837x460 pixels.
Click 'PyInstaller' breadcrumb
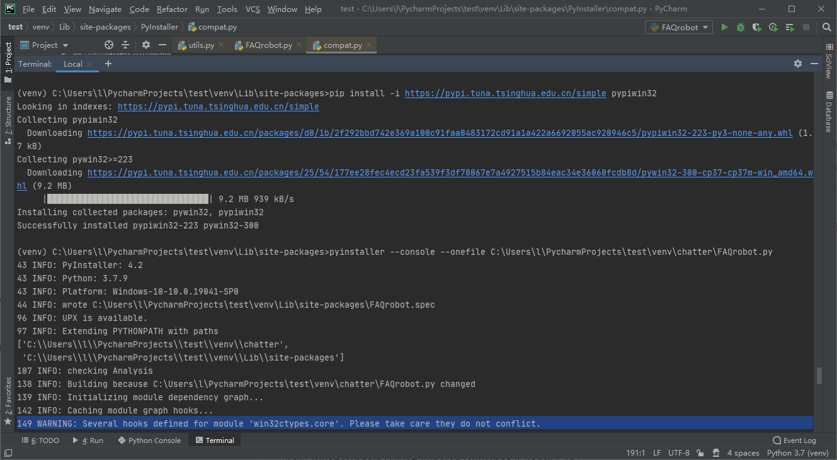click(x=160, y=27)
